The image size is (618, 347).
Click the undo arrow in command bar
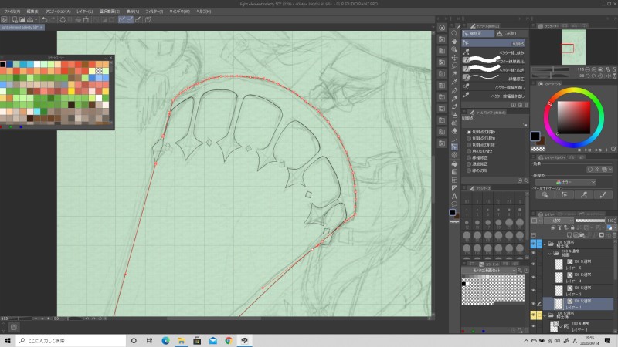pos(44,19)
